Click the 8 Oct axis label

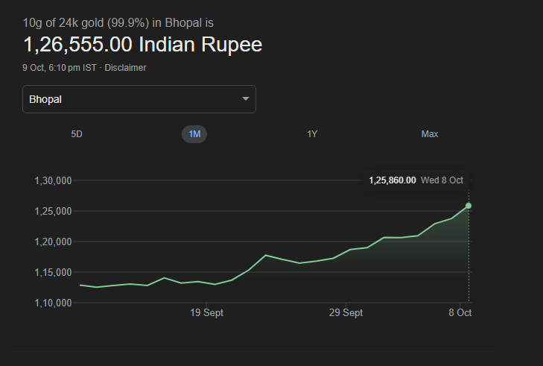[460, 313]
